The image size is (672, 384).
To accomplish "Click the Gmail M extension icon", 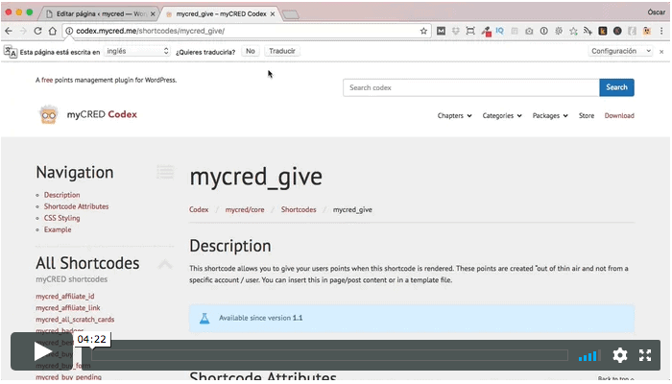I will coord(441,31).
